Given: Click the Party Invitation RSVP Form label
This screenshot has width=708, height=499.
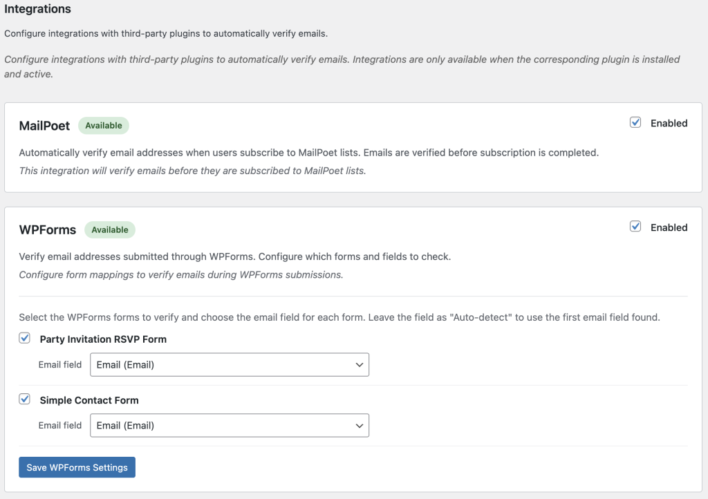Looking at the screenshot, I should coord(103,339).
